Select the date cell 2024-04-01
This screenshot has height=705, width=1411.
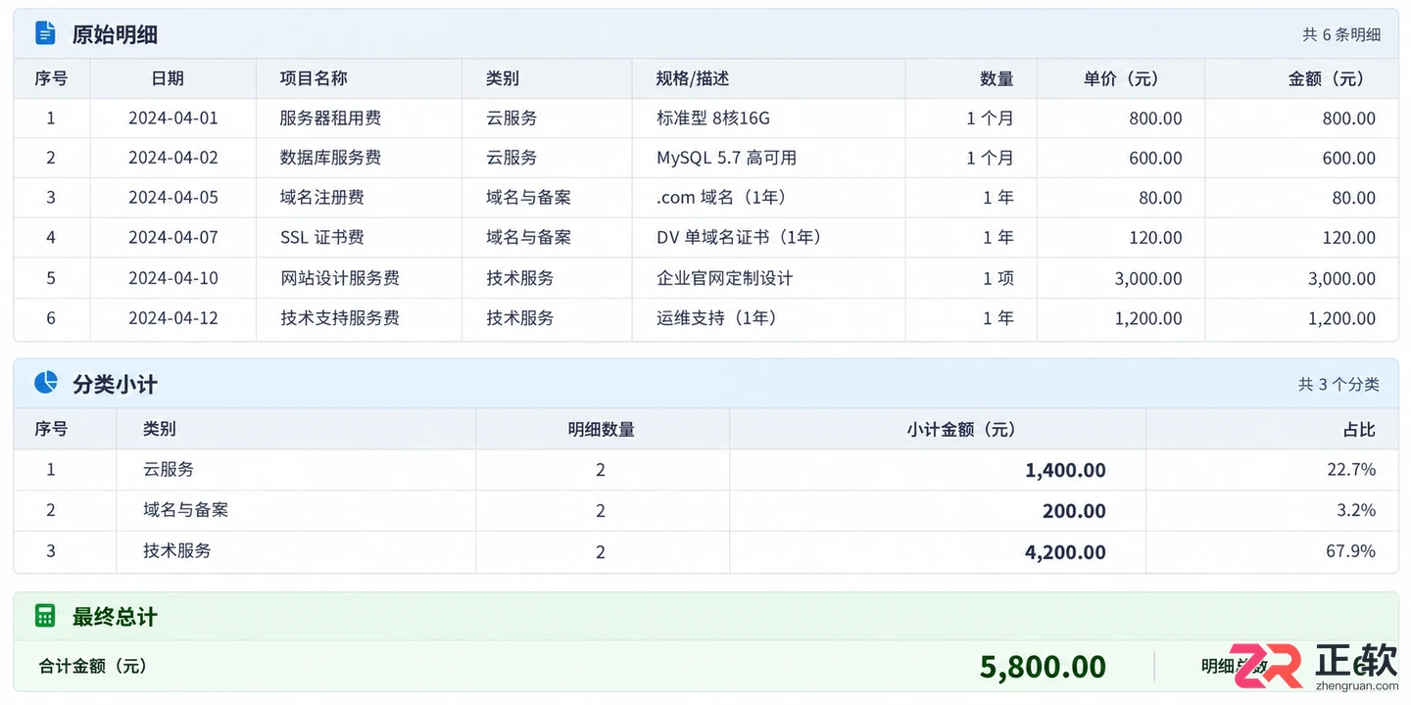coord(173,118)
